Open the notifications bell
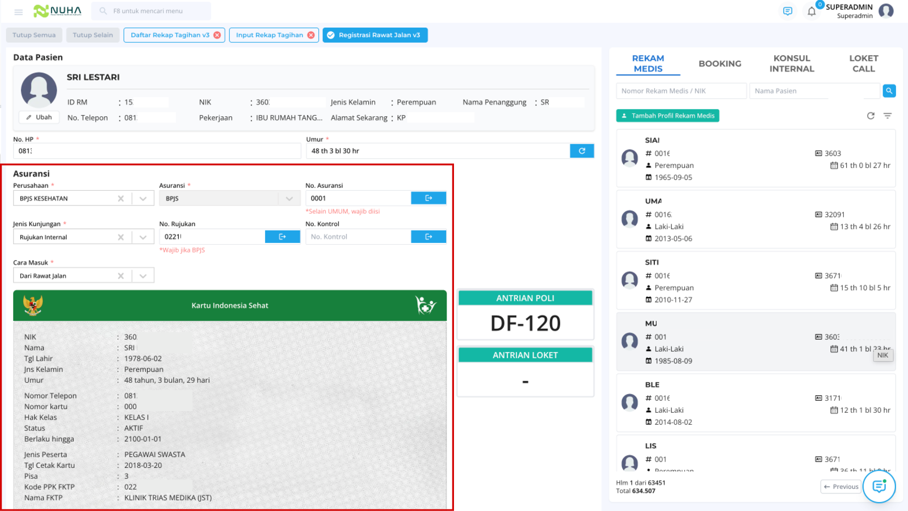This screenshot has width=908, height=511. (x=812, y=11)
